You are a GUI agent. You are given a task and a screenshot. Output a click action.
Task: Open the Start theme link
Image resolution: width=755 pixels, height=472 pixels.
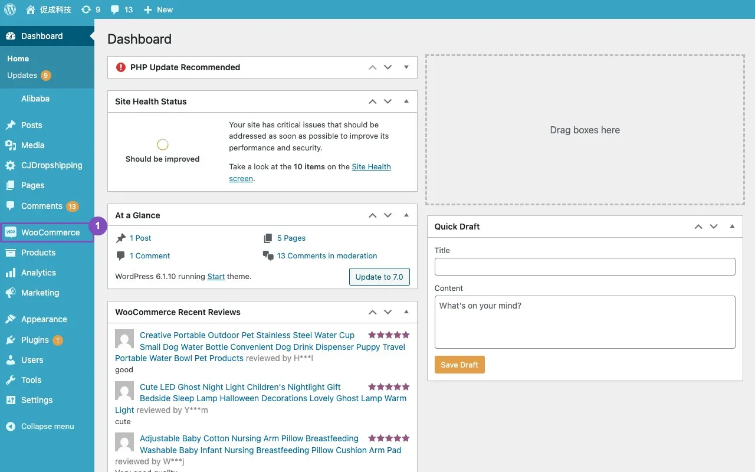coord(216,277)
